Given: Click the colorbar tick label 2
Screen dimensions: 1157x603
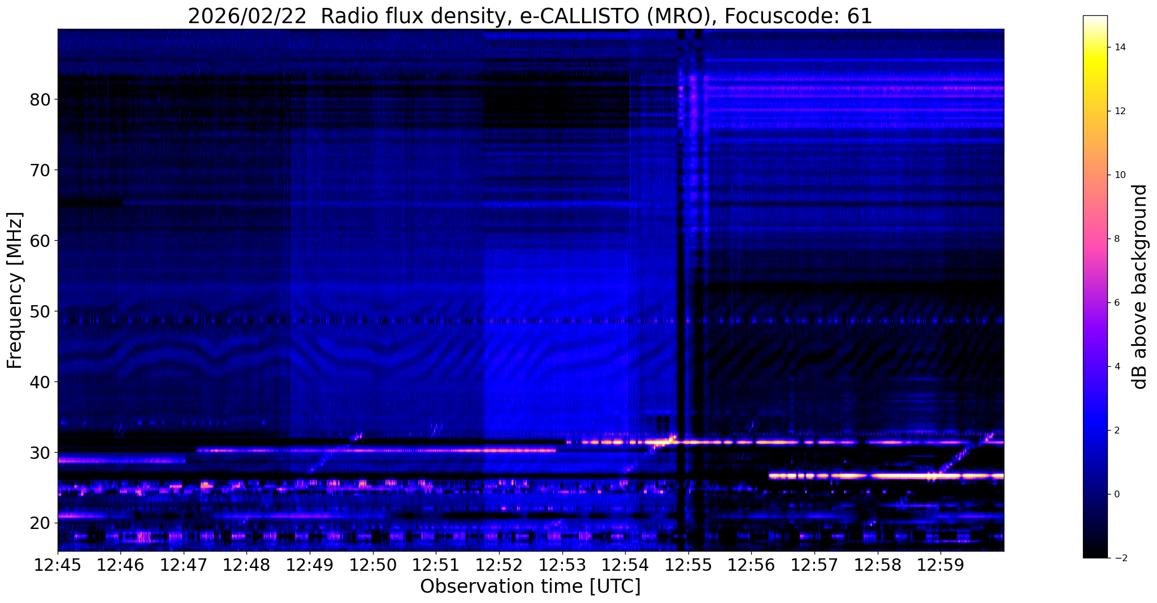Looking at the screenshot, I should (1116, 431).
